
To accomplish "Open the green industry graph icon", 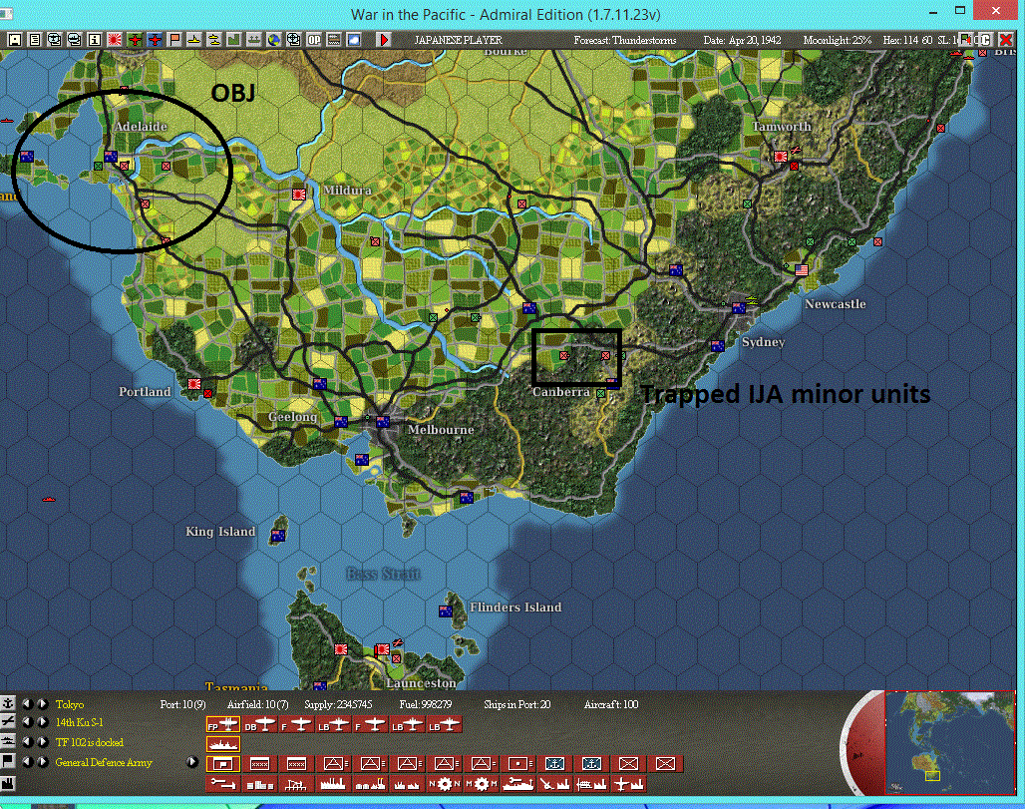I will (234, 40).
